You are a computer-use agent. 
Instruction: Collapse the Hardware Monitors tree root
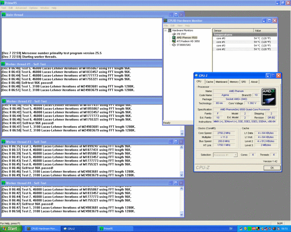point(166,30)
